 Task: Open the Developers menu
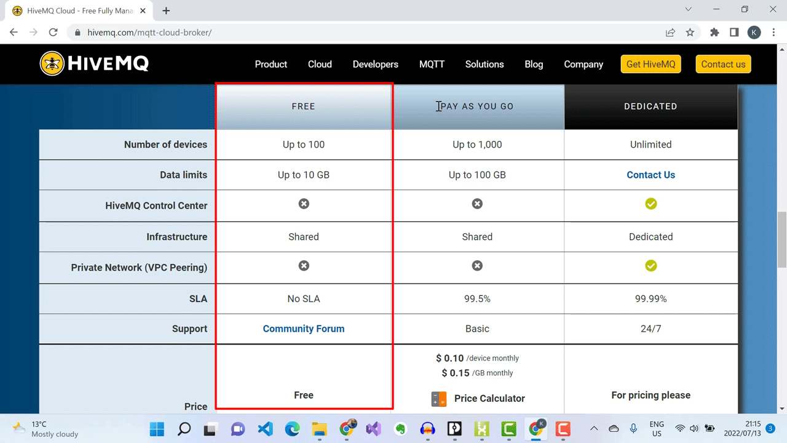[x=375, y=64]
